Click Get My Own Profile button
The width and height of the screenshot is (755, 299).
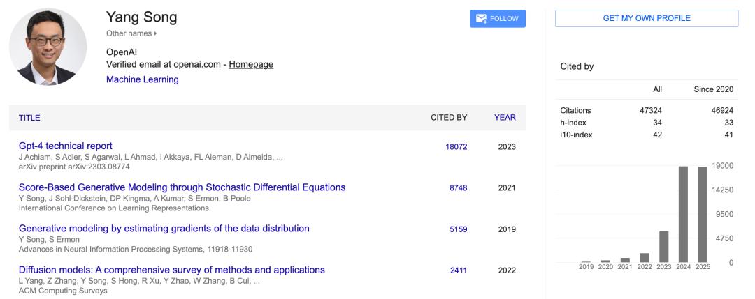pyautogui.click(x=646, y=19)
